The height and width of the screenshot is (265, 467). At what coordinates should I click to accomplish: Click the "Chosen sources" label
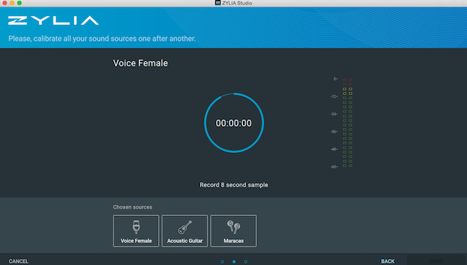(132, 207)
